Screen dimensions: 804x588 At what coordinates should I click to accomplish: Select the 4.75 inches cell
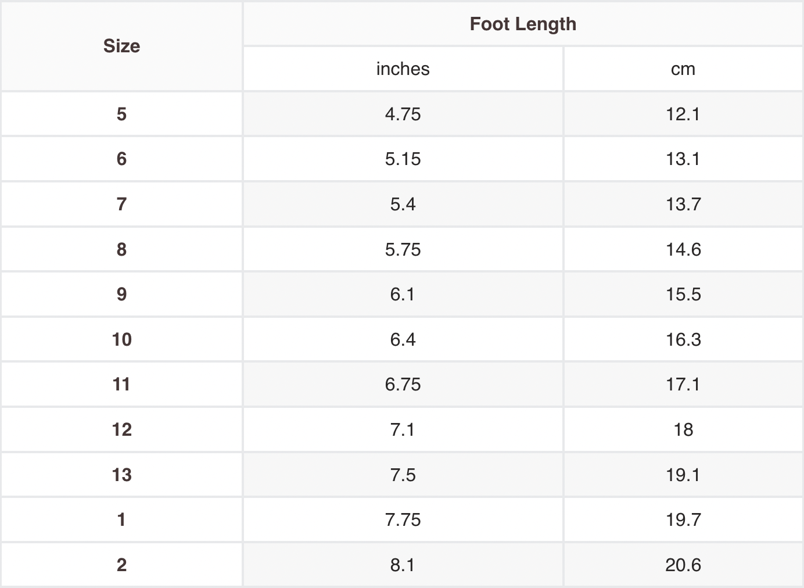tap(403, 114)
